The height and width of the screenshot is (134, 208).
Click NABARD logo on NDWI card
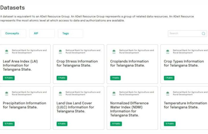click(114, 93)
